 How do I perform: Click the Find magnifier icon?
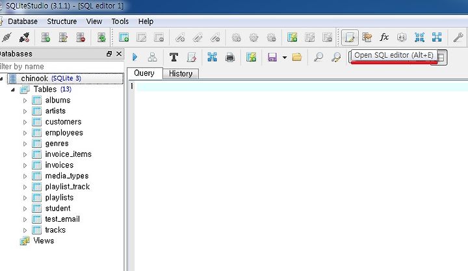318,57
